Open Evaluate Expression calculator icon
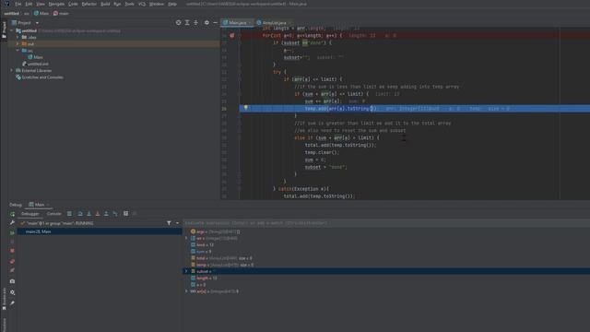This screenshot has height=332, width=590. [x=125, y=214]
